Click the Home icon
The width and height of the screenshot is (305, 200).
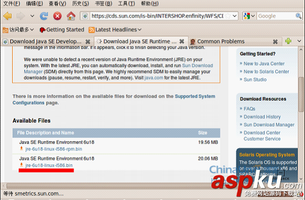tap(71, 16)
